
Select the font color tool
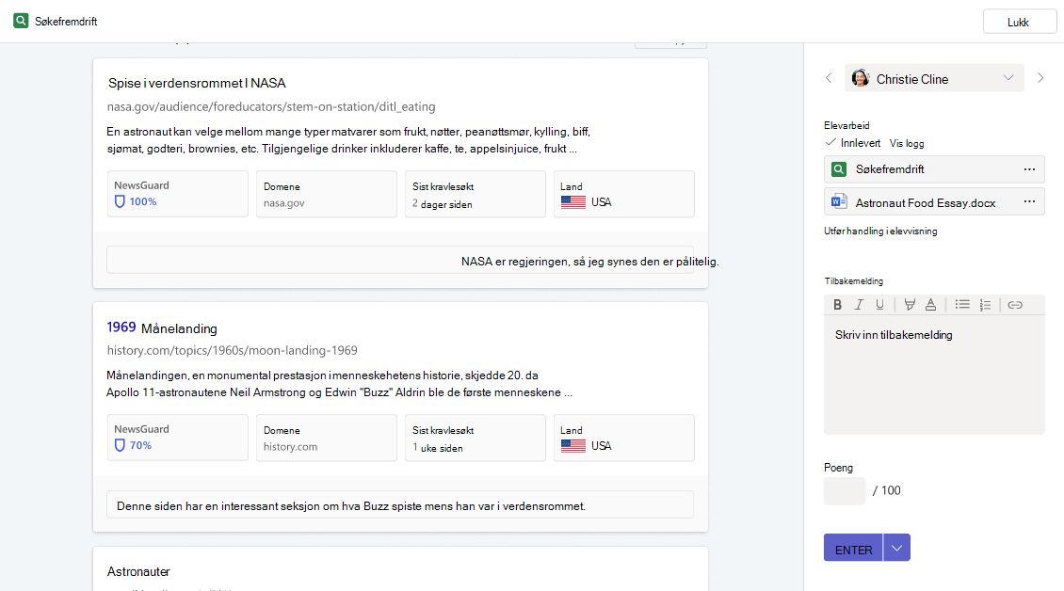coord(930,305)
